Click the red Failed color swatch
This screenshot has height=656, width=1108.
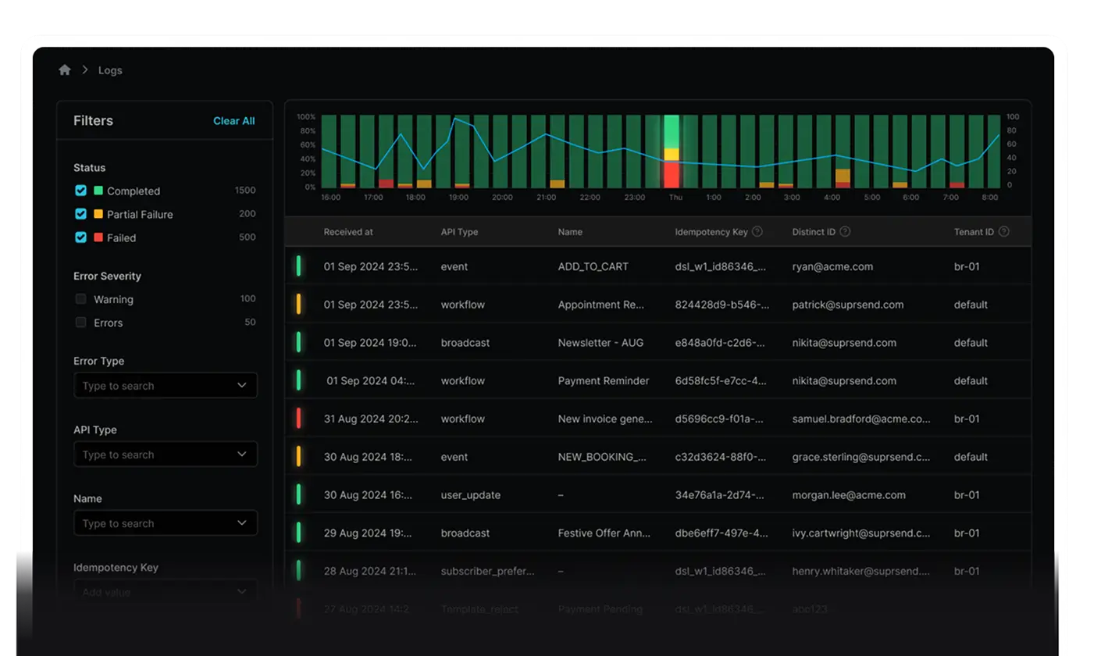coord(98,237)
